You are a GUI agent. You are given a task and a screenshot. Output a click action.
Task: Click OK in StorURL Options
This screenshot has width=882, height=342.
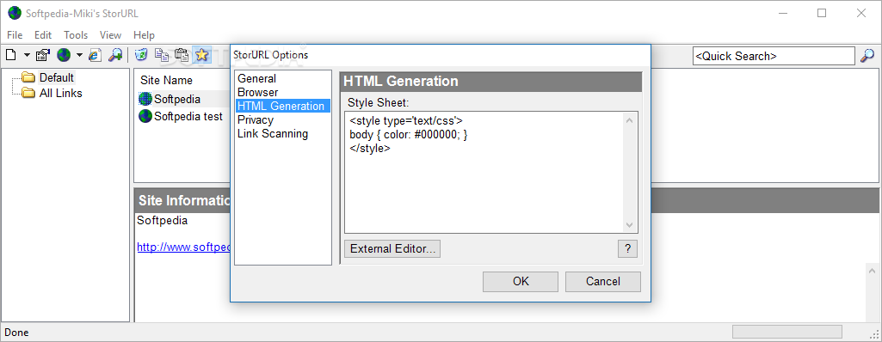coord(521,281)
